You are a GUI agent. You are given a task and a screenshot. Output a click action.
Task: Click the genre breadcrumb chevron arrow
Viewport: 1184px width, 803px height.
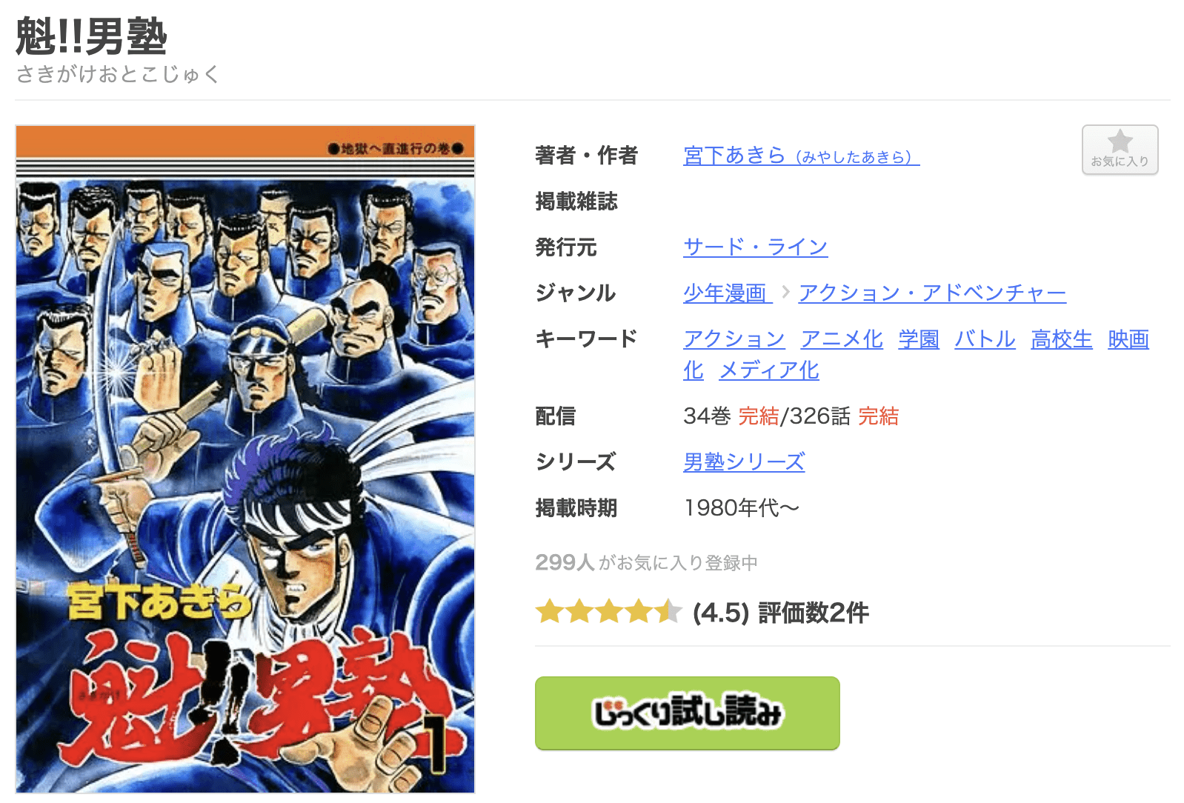(x=785, y=292)
